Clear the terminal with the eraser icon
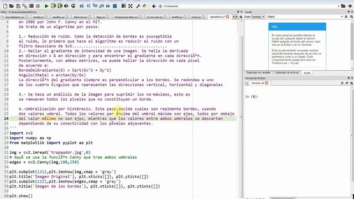The image size is (354, 199). (x=347, y=83)
